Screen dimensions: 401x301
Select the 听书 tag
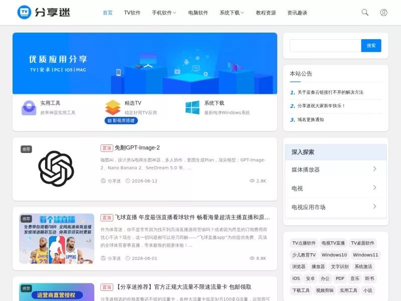pyautogui.click(x=369, y=278)
